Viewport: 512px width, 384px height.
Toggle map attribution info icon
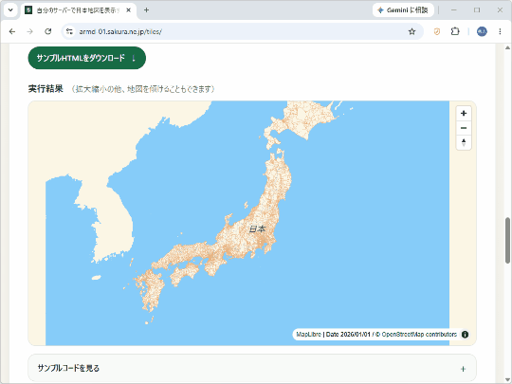point(465,335)
